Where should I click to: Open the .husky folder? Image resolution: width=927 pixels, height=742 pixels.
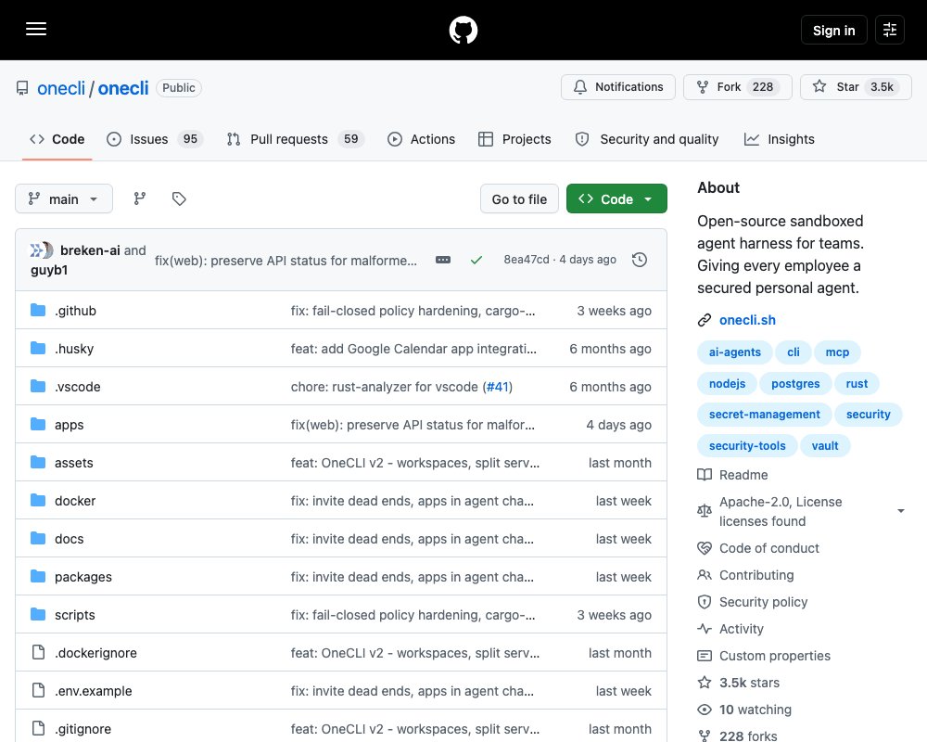[x=74, y=349]
